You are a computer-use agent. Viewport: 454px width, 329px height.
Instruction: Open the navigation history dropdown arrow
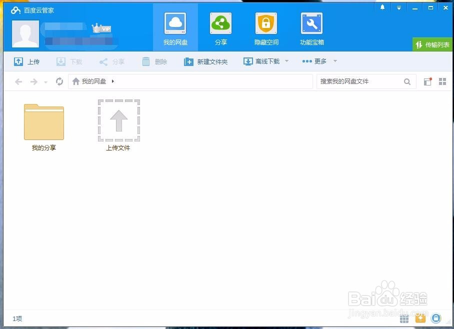45,82
